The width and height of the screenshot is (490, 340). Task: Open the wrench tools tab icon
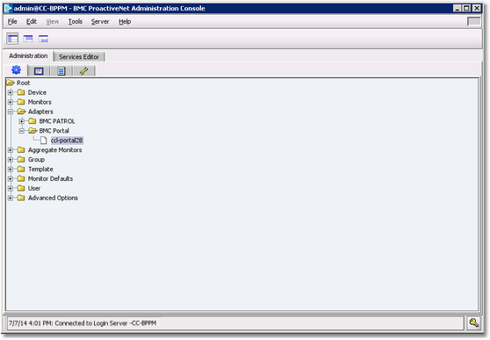[x=83, y=71]
